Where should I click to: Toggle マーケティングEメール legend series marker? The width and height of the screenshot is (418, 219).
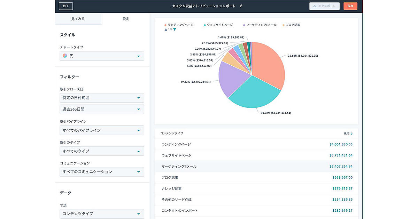(244, 25)
